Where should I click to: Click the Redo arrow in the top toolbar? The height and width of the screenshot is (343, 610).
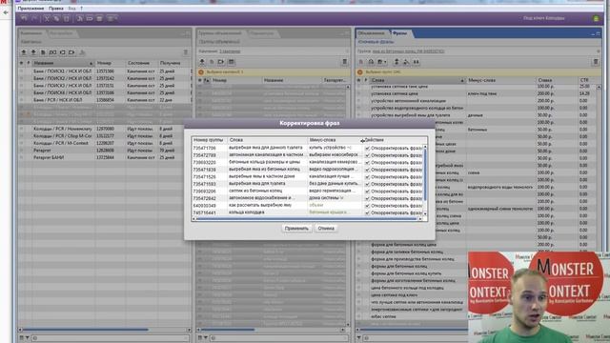point(34,18)
